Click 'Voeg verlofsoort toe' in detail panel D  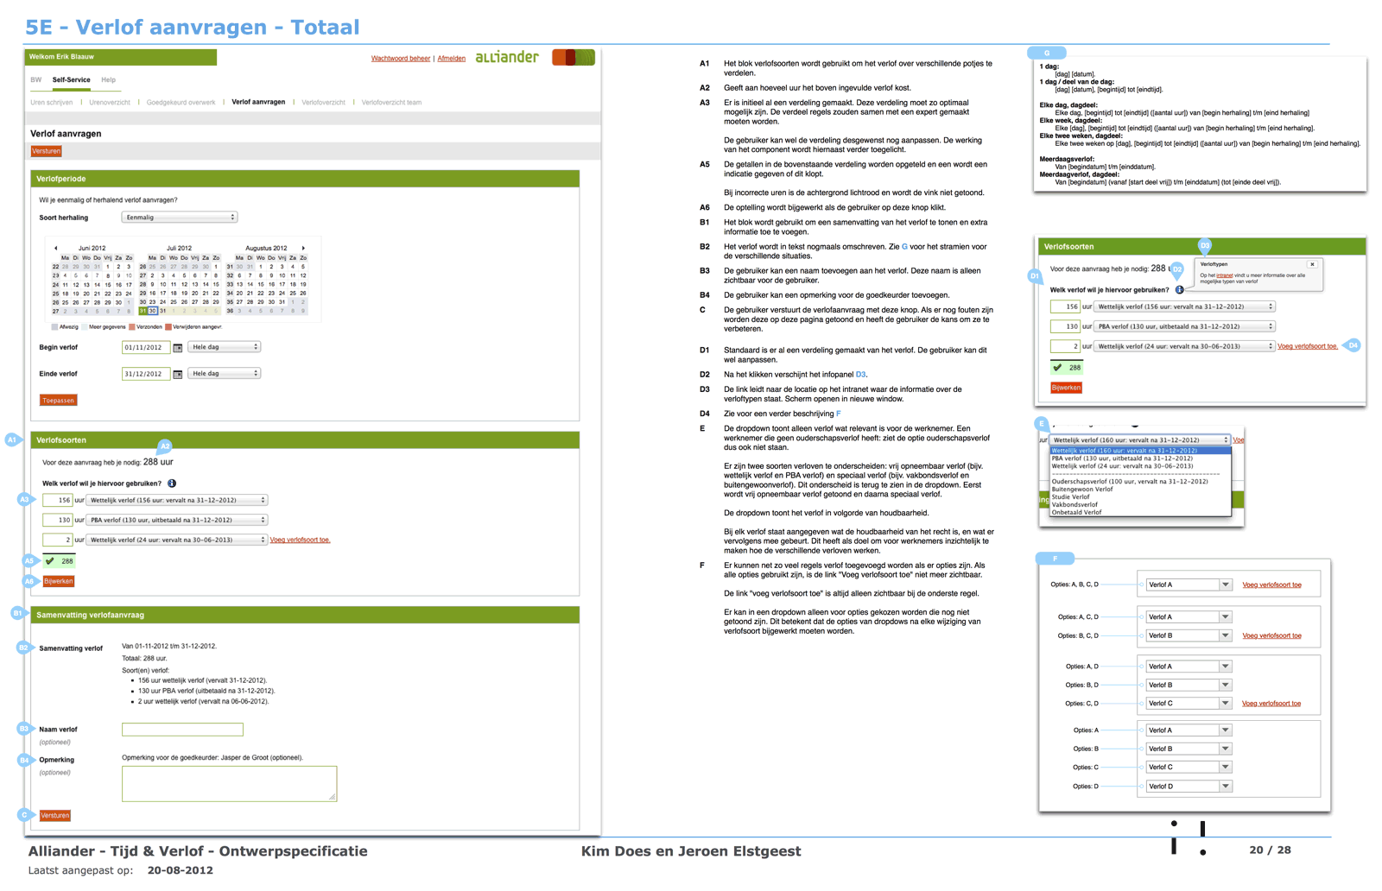point(1308,346)
